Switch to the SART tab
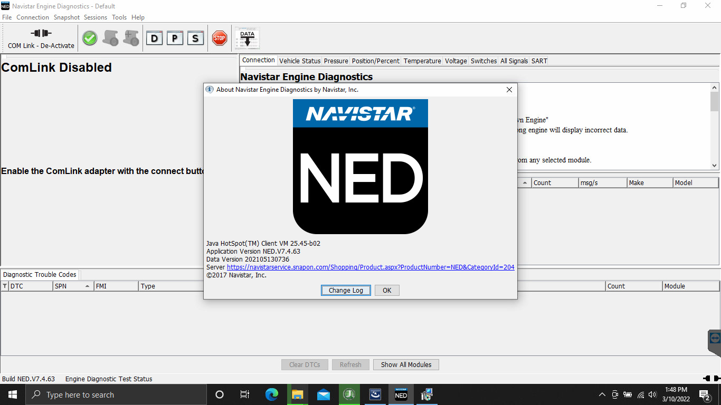Viewport: 721px width, 405px height. click(539, 61)
